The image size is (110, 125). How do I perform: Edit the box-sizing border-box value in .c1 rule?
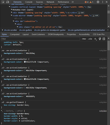point(23,105)
